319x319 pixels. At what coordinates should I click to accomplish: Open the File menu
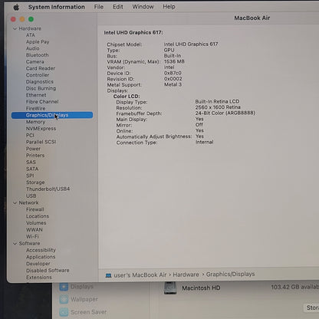[x=99, y=7]
